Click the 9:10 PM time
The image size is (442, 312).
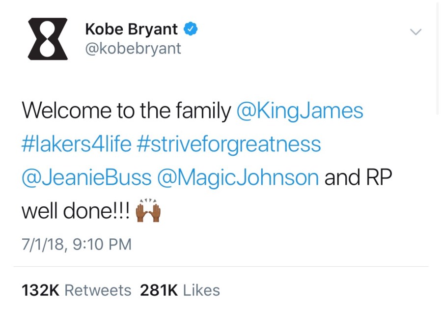tap(102, 244)
